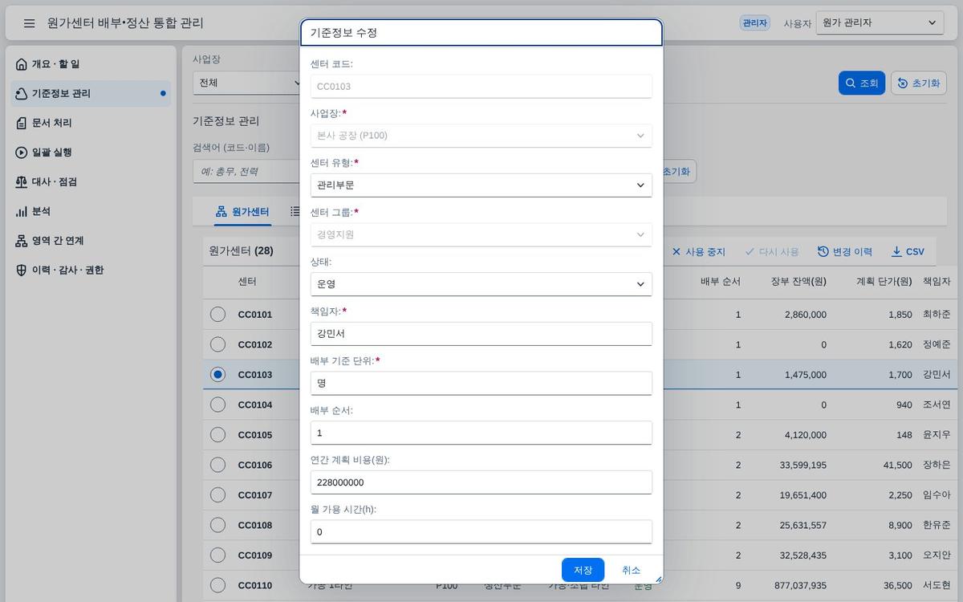This screenshot has height=602, width=963.
Task: Open 이력 · 감사 · 권한 sidebar item
Action: pyautogui.click(x=91, y=270)
